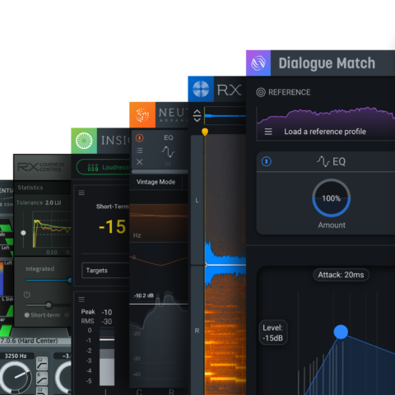Screen dimensions: 395x395
Task: Open the Short-Term panel hamburger menu
Action: coord(81,193)
